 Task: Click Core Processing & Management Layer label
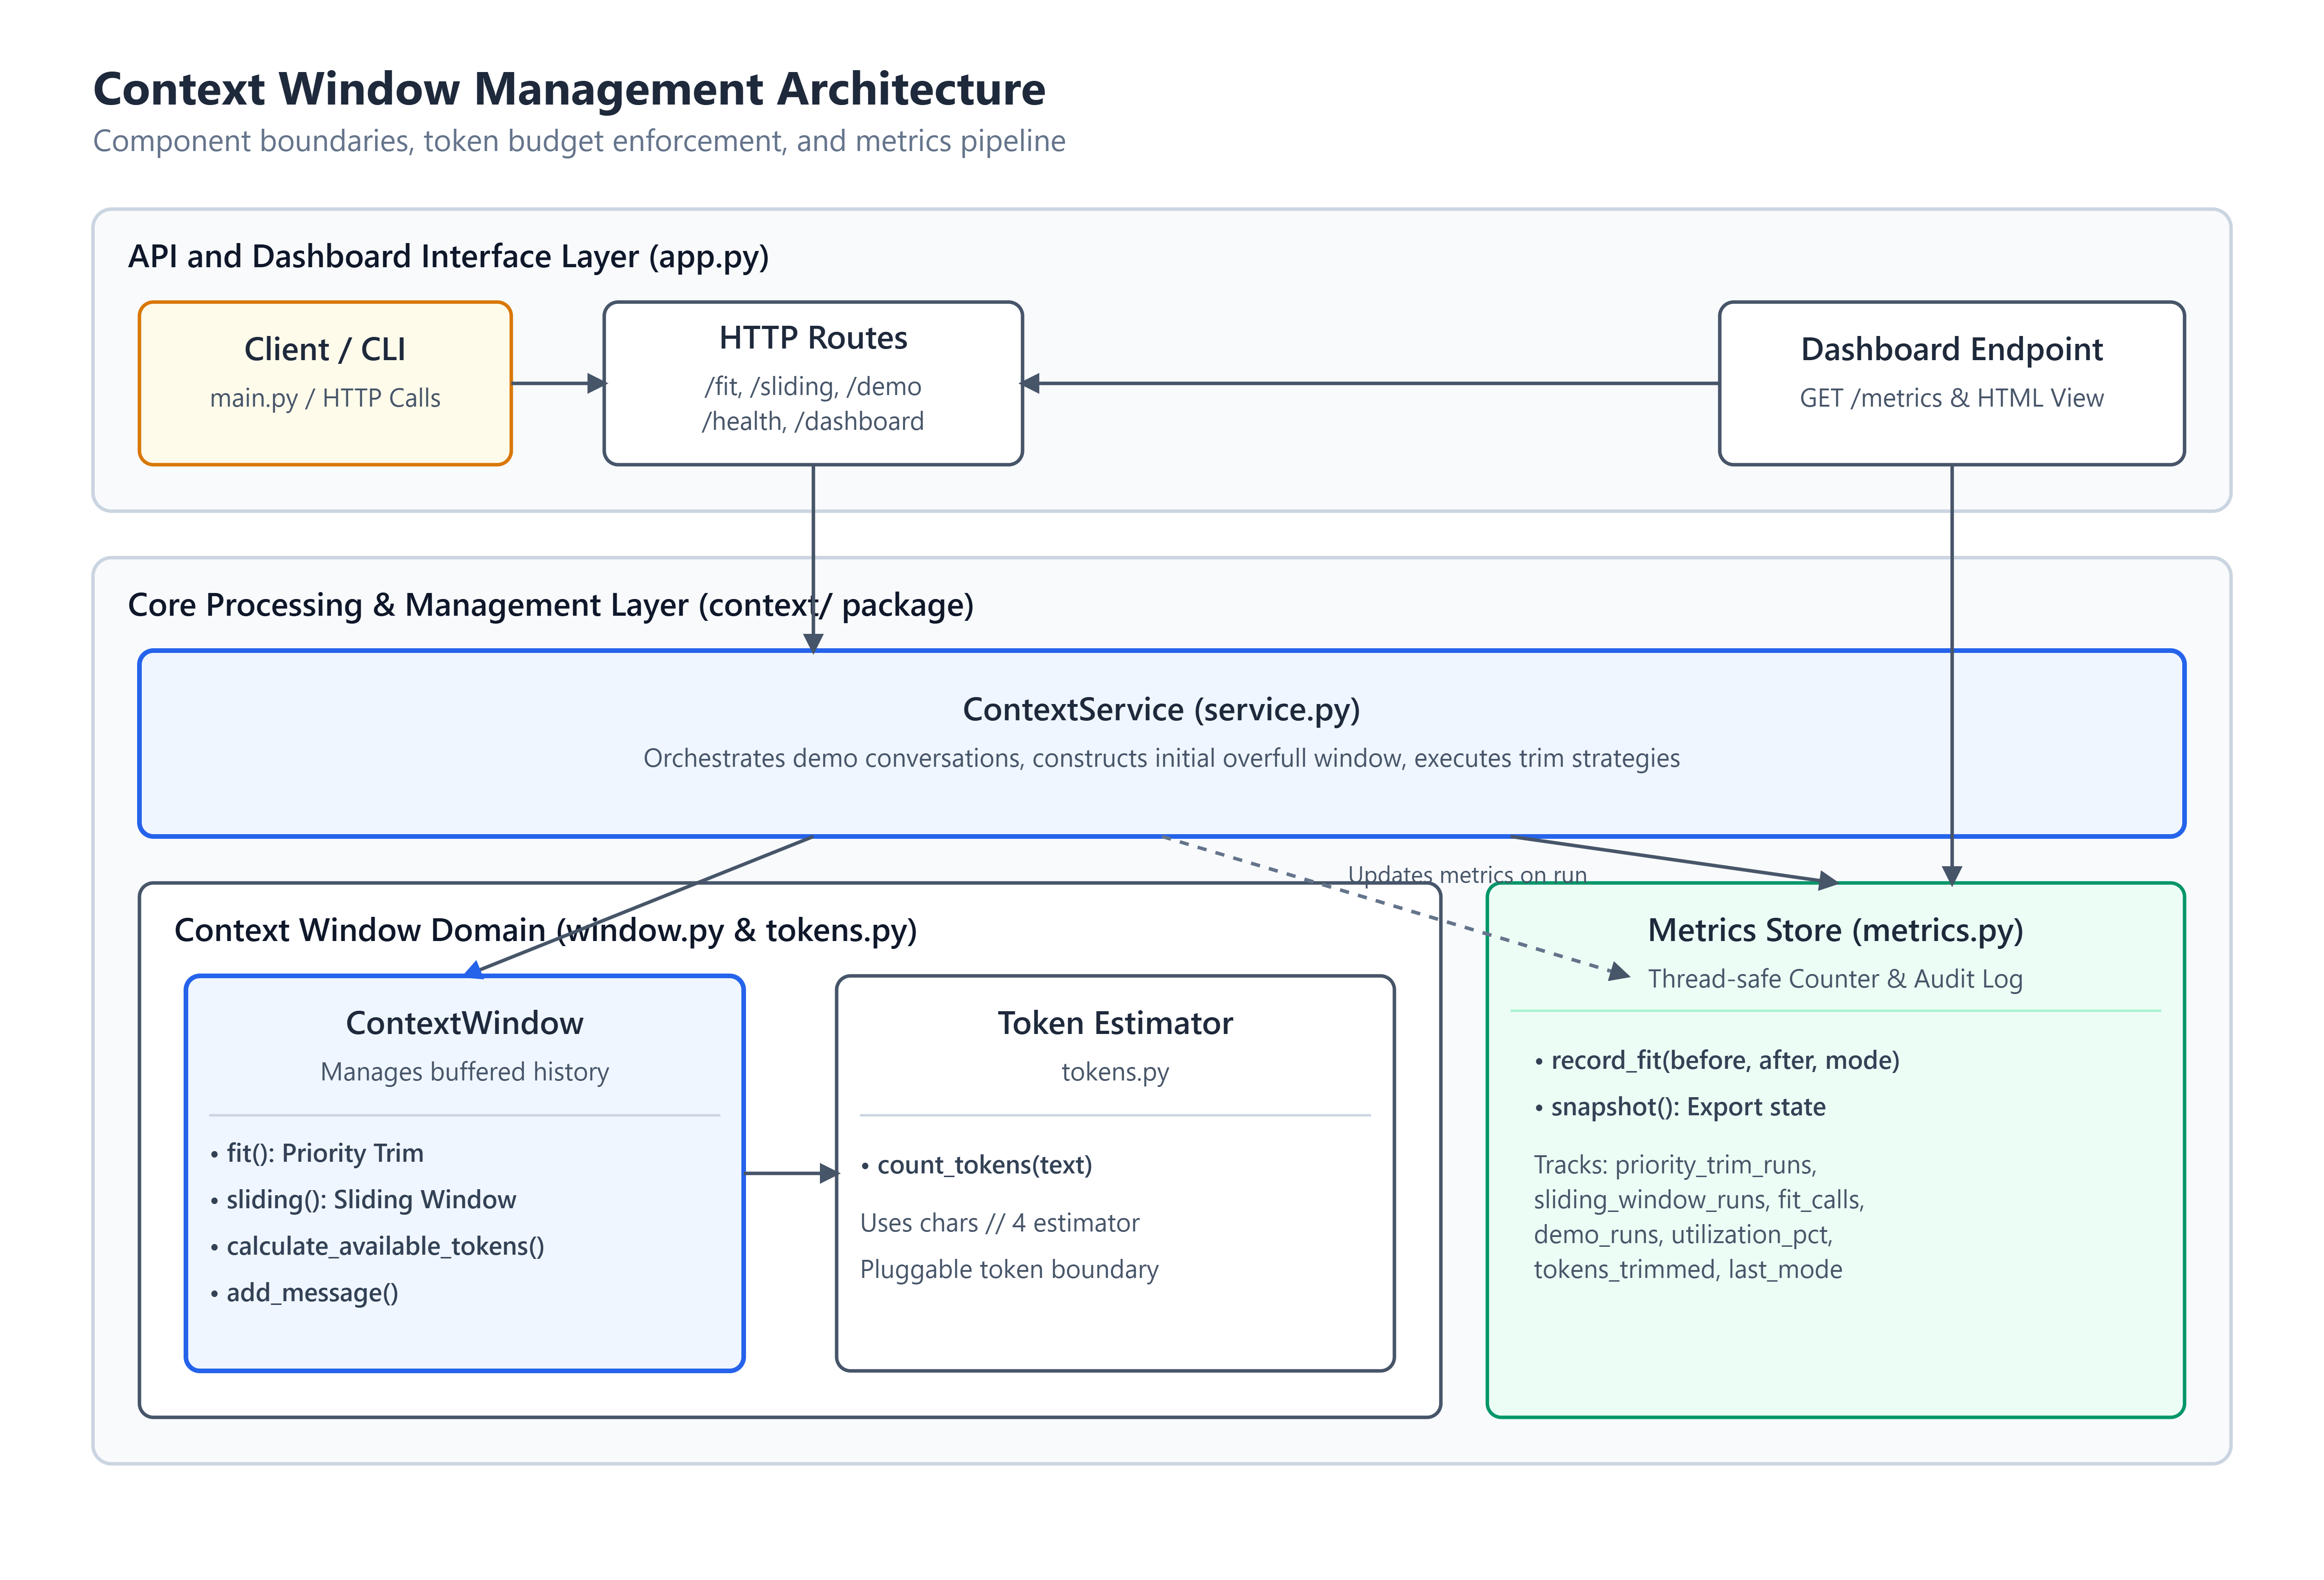coord(551,605)
